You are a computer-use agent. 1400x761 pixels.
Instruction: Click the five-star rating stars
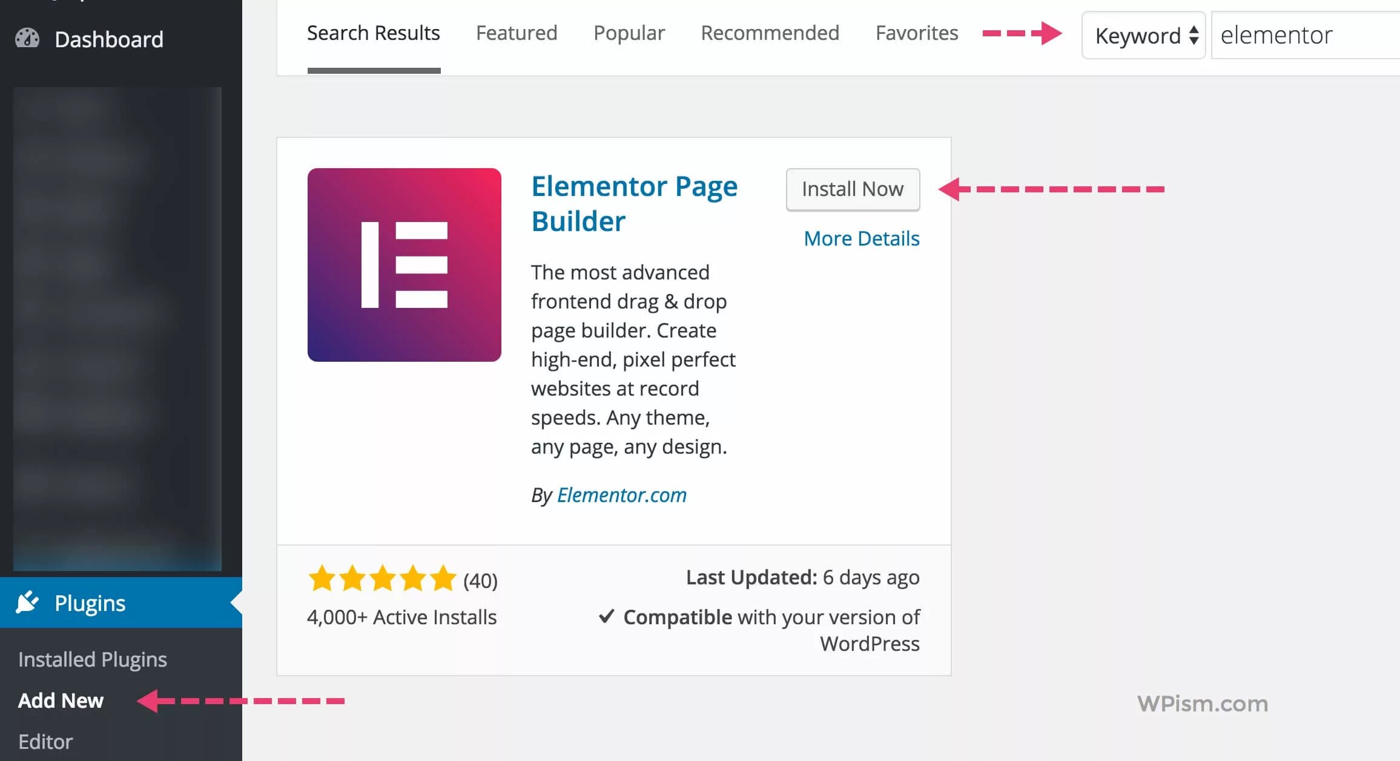382,579
